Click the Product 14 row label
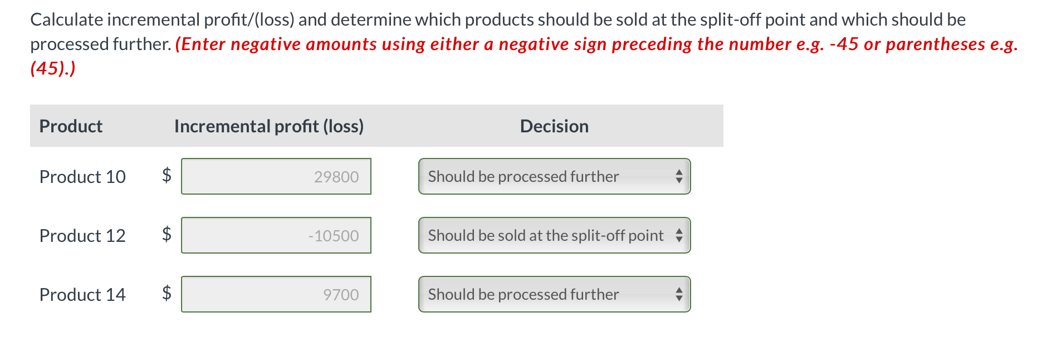The width and height of the screenshot is (1047, 347). tap(82, 294)
